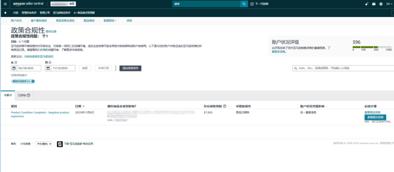Click the 2025年11月6日 date cell
Screen dimensions: 394x172
tap(85, 113)
